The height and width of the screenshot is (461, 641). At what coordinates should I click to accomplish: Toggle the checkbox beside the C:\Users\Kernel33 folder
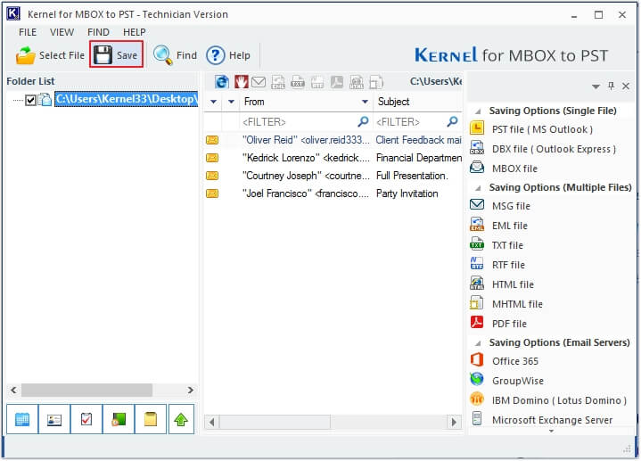click(x=30, y=100)
